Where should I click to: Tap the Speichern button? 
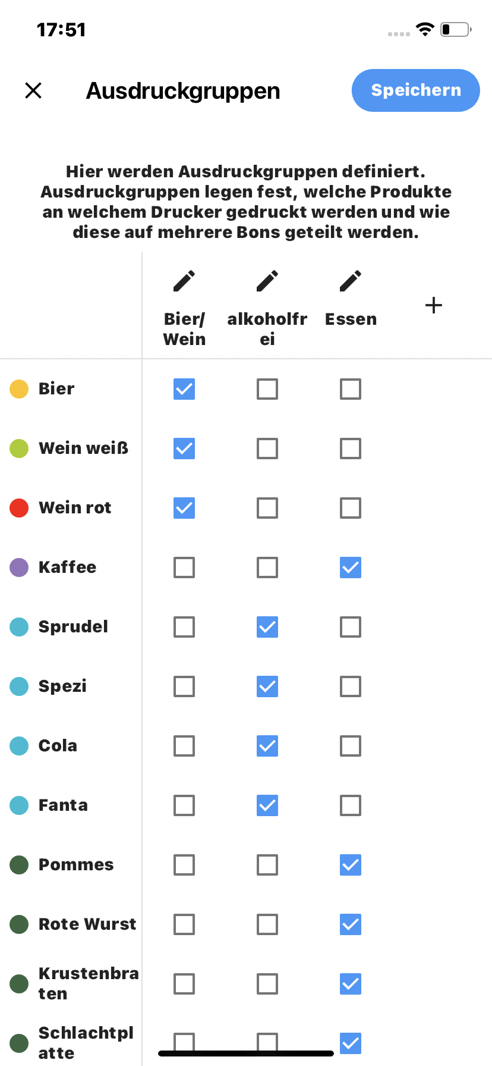(416, 90)
